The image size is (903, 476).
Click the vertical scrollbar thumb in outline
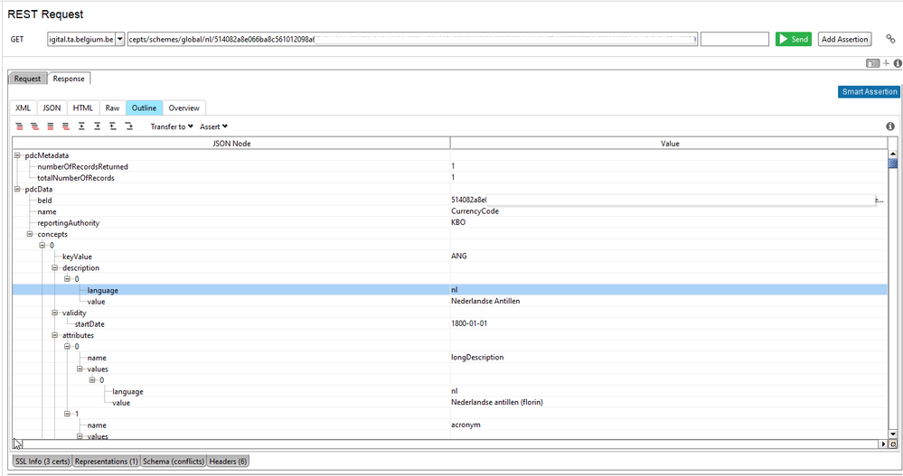point(893,163)
